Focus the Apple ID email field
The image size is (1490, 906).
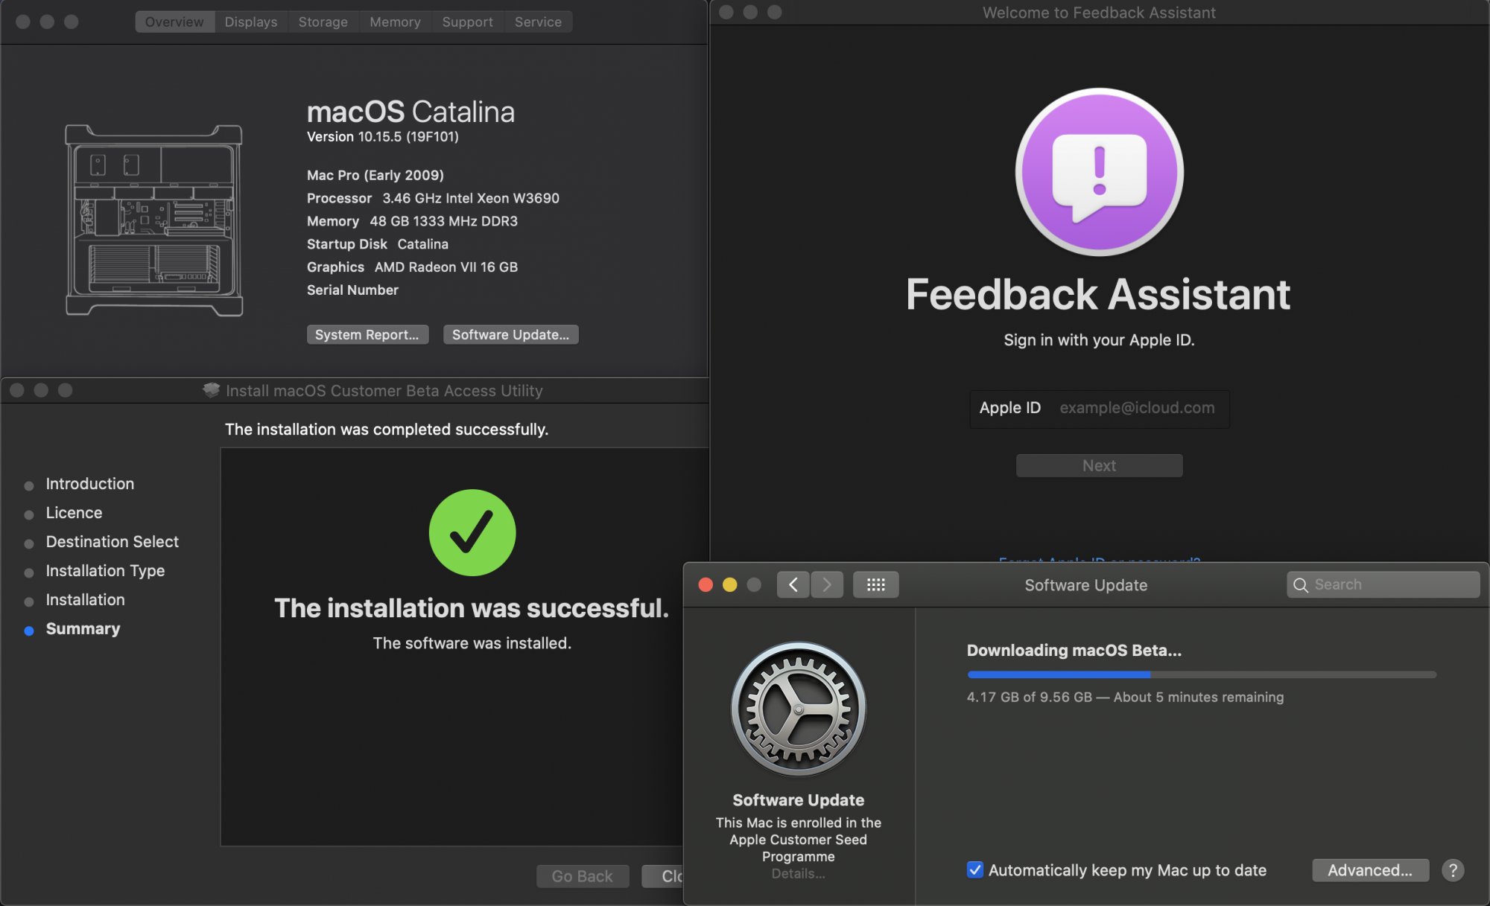[1137, 408]
